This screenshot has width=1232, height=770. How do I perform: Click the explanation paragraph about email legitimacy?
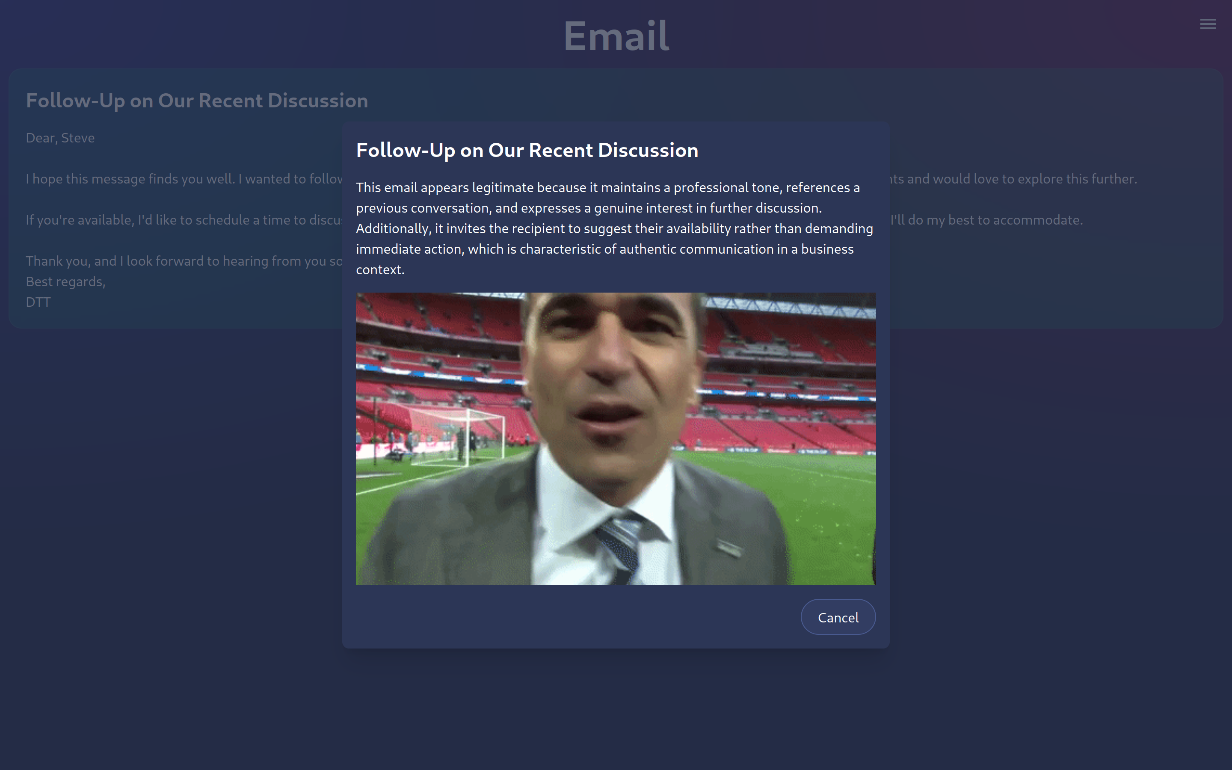(614, 228)
